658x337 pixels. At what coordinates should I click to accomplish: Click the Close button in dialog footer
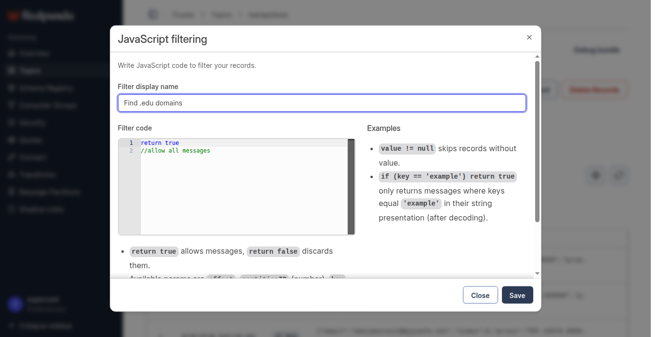coord(480,295)
